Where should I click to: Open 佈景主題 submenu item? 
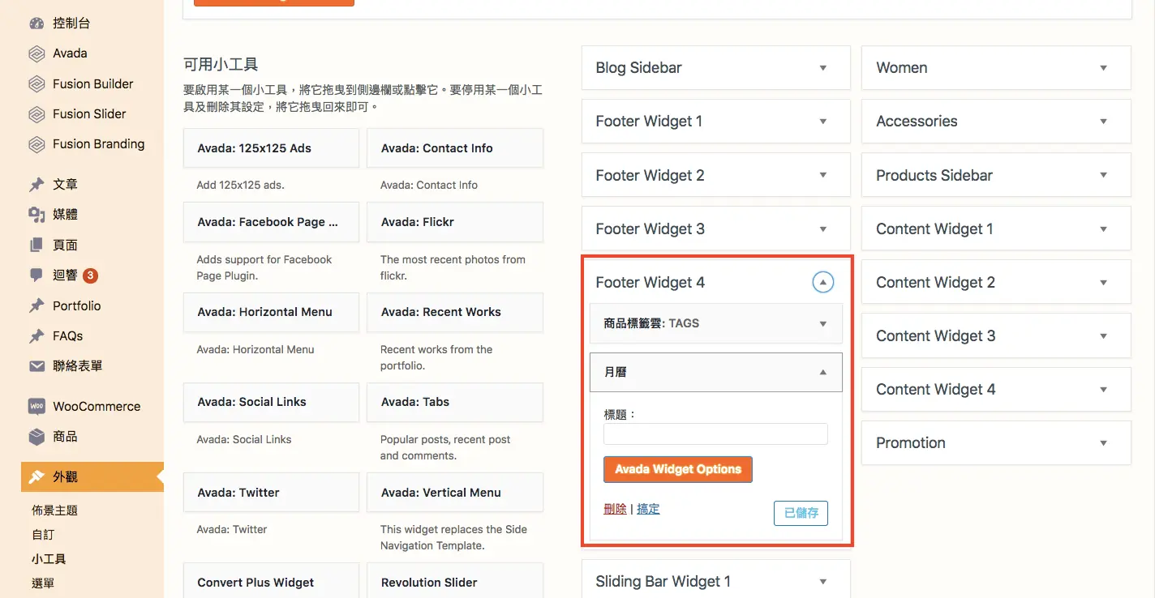coord(54,510)
